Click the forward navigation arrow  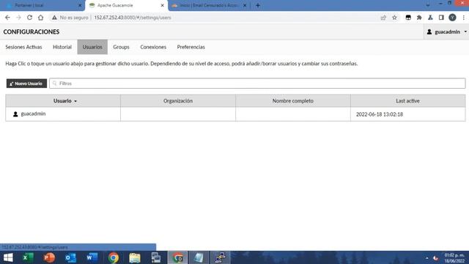18,18
